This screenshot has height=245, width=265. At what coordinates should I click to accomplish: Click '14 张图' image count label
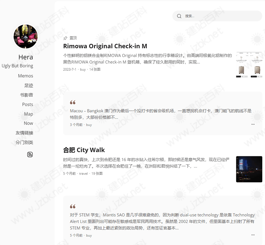pyautogui.click(x=95, y=69)
